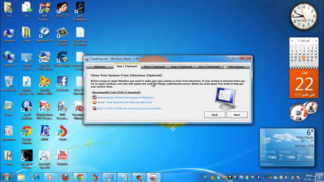Click the Back button in Windows Repair

pos(215,115)
